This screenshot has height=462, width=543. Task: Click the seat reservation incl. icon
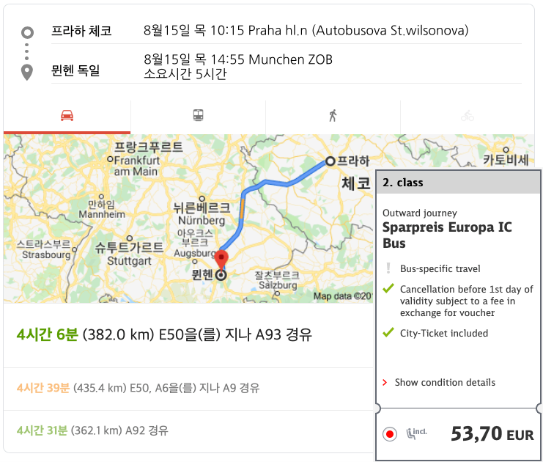coord(416,433)
